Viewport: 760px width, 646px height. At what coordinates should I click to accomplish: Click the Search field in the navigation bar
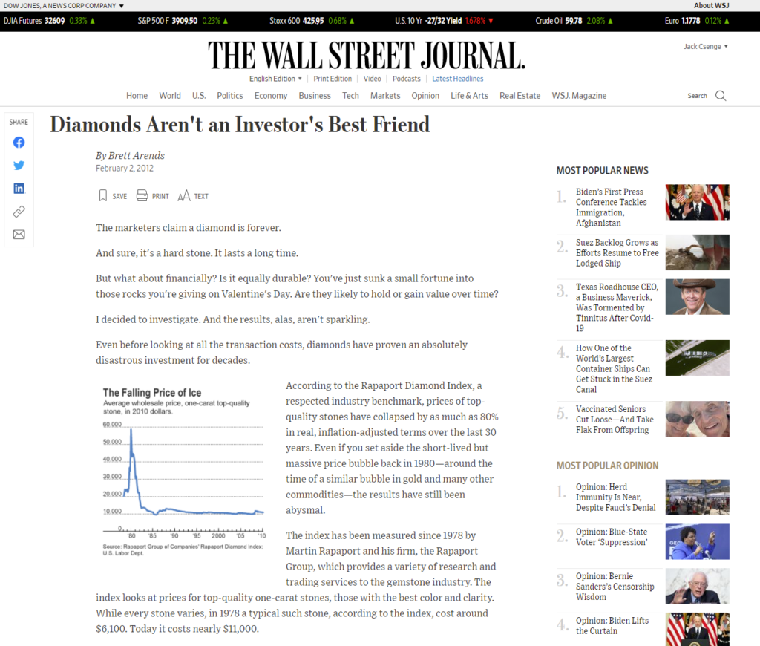tap(697, 96)
